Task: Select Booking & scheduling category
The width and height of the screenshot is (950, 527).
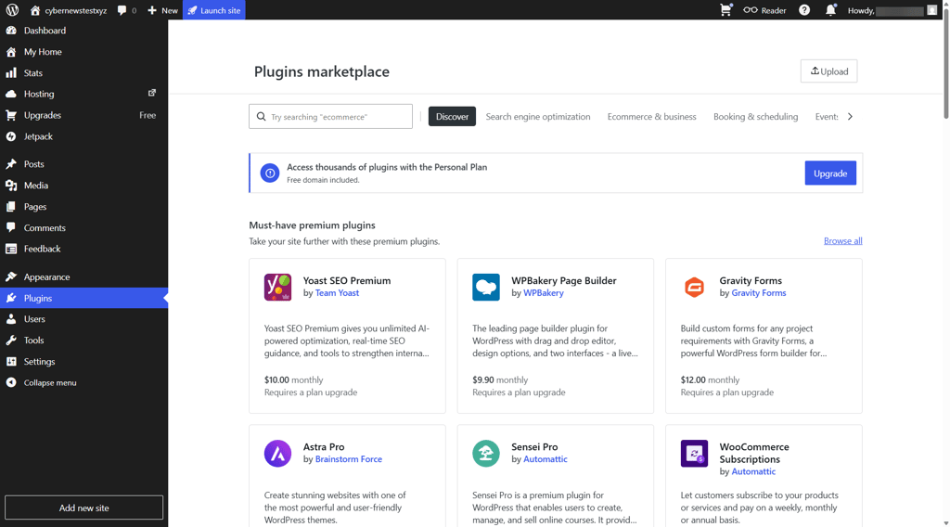Action: [755, 116]
